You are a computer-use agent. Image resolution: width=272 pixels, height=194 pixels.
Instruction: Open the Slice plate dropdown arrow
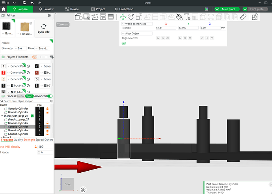217,9
